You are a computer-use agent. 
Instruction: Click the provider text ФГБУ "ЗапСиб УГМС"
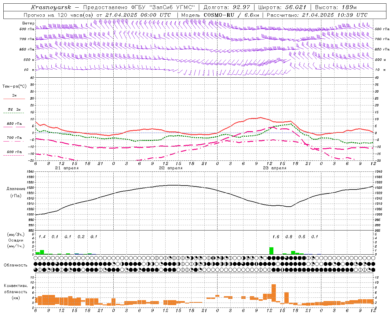[x=163, y=7]
